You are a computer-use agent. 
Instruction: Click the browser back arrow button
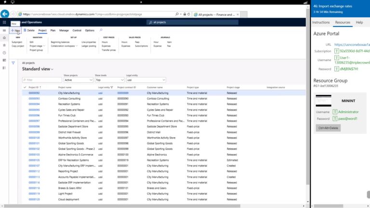(5, 14)
